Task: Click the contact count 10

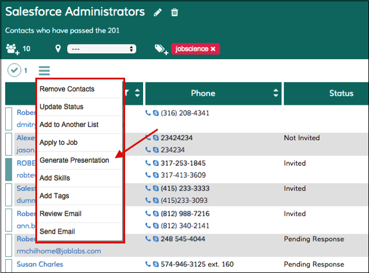Action: coord(27,49)
